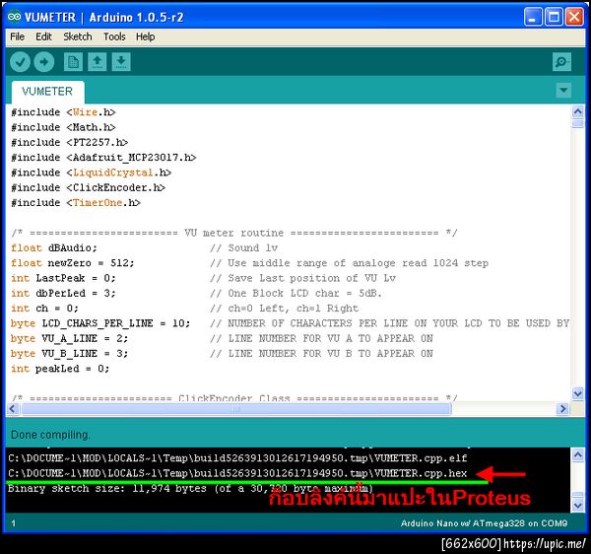Click 'int dbPerLed = 3;' declaration

(x=63, y=294)
